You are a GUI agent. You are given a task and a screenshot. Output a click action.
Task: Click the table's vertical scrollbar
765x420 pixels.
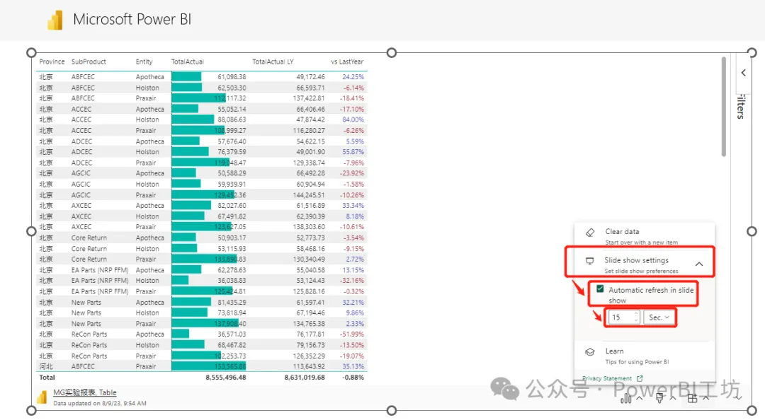[723, 107]
